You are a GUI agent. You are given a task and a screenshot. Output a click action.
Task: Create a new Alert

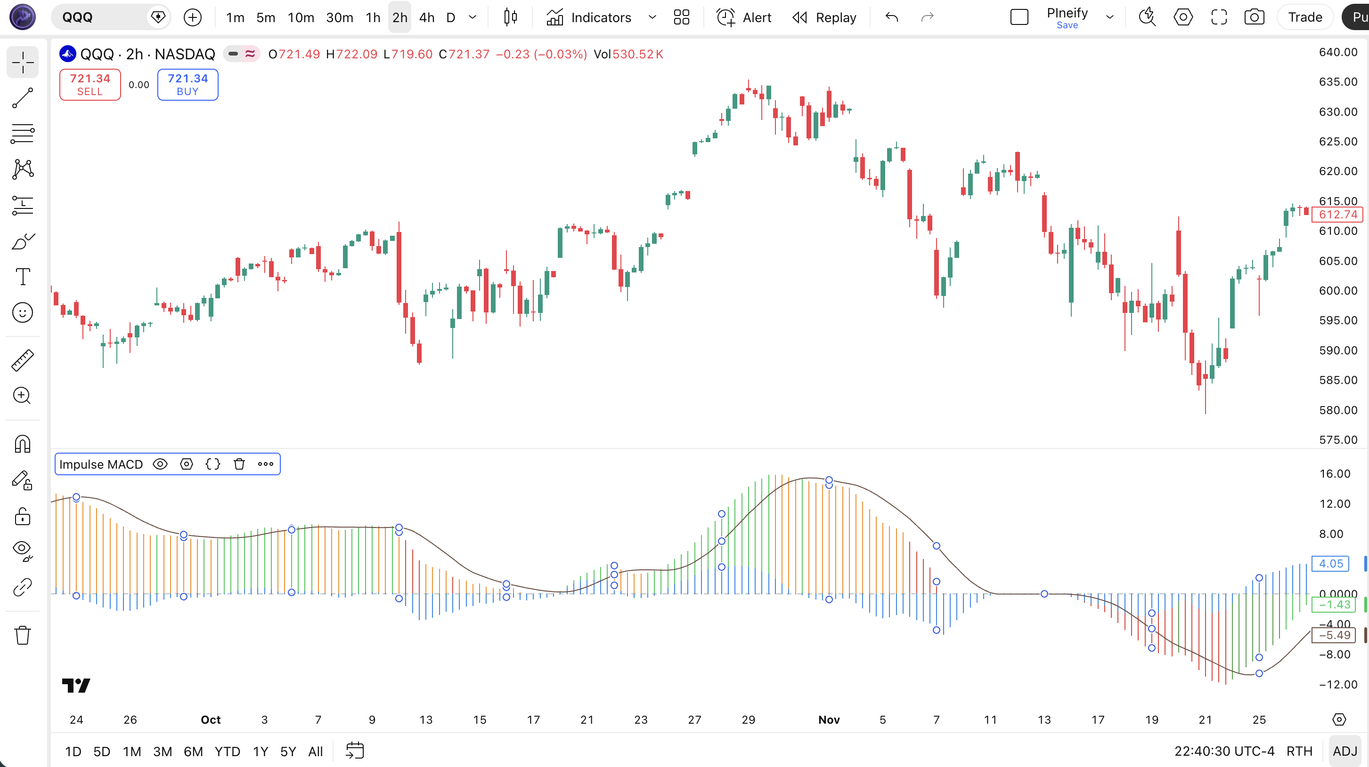click(x=744, y=17)
